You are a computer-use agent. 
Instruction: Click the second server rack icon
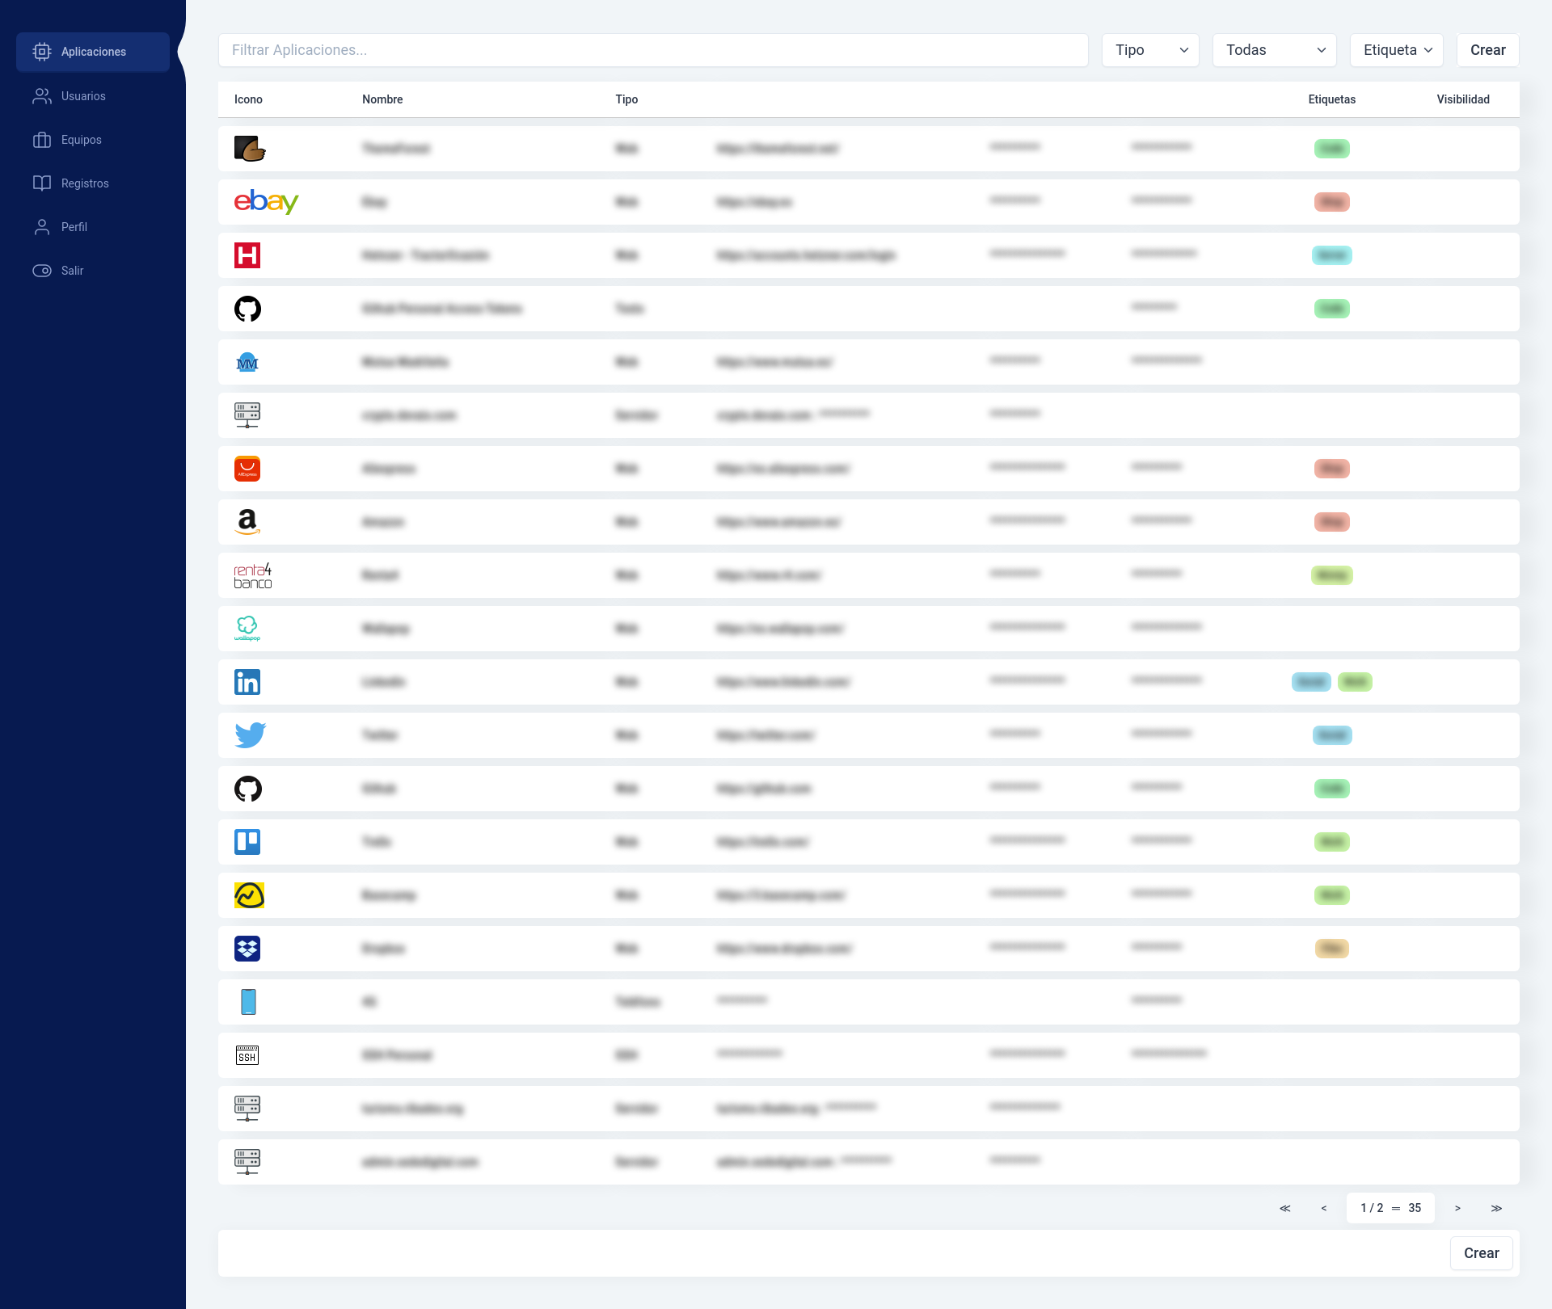247,1109
